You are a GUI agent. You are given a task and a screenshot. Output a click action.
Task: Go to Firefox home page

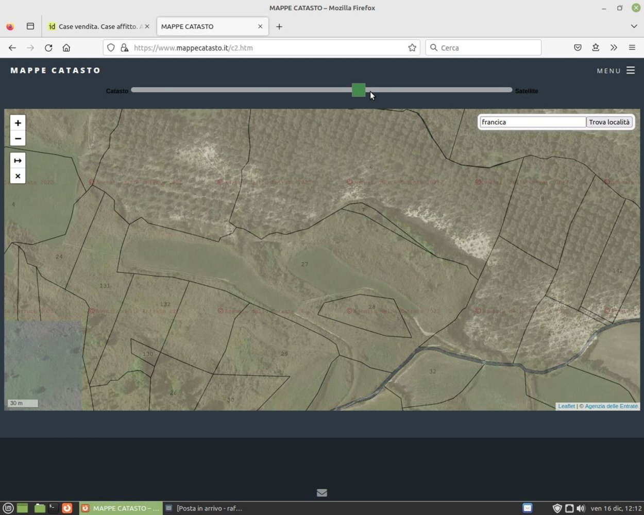(x=66, y=48)
